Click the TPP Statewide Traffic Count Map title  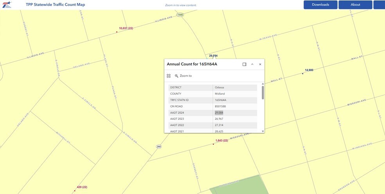(56, 5)
